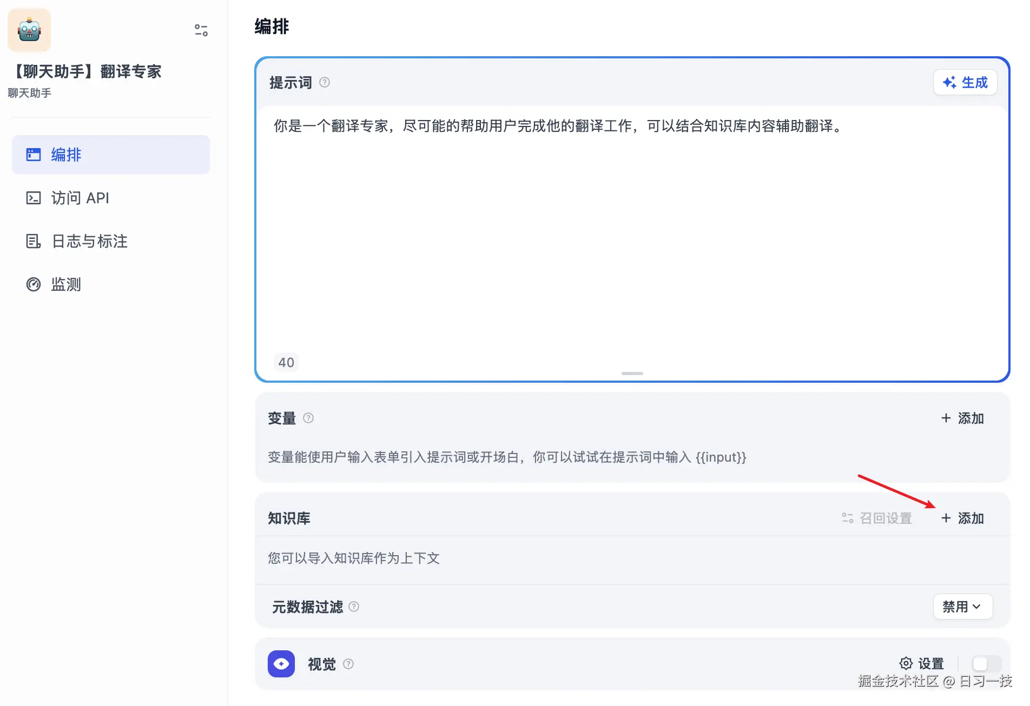Select 编排 in the sidebar

(65, 155)
